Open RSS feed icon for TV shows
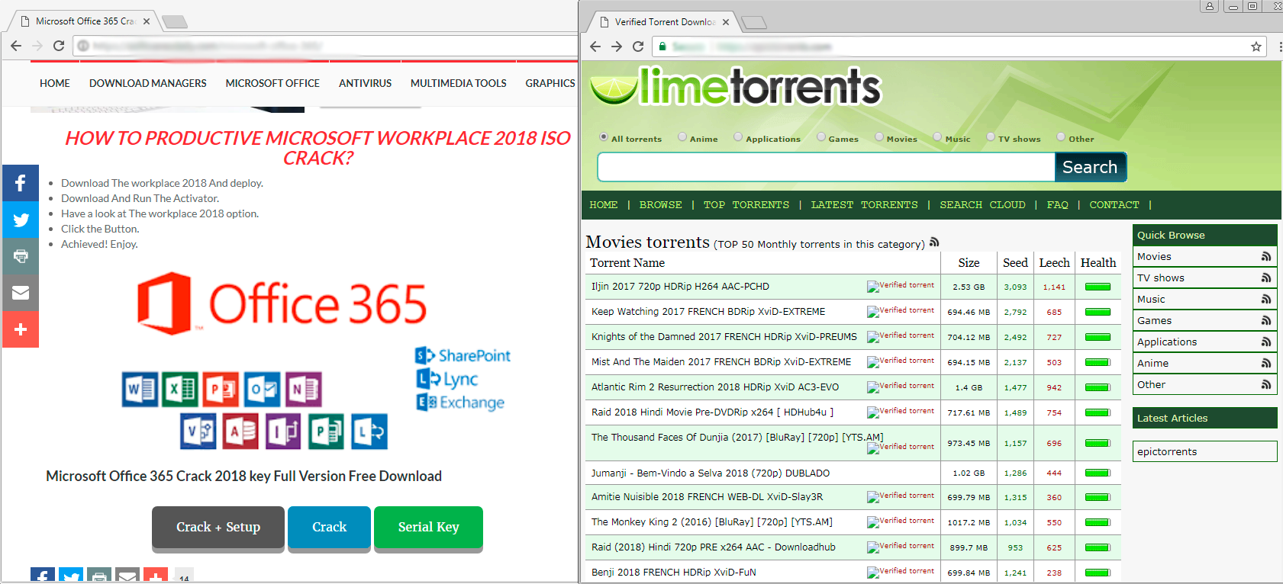The width and height of the screenshot is (1283, 584). pyautogui.click(x=1265, y=278)
